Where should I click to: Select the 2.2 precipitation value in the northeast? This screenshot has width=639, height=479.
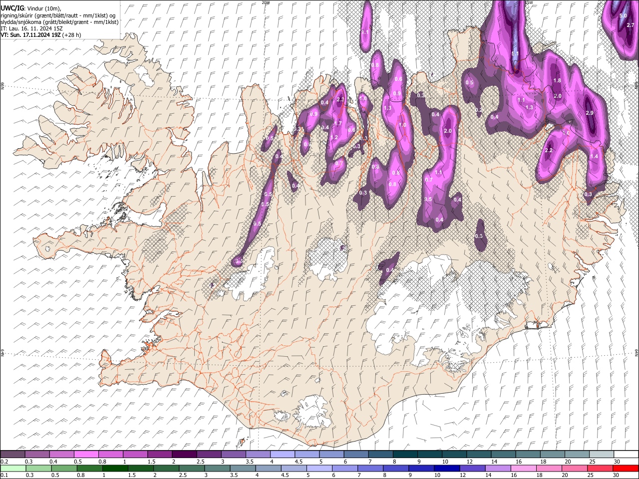click(x=549, y=151)
